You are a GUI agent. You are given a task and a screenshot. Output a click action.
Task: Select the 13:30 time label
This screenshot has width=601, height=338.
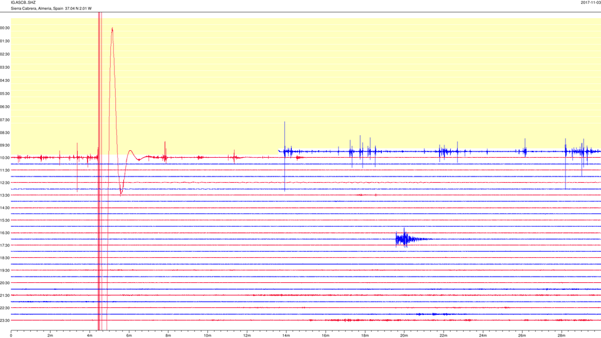tap(5, 195)
